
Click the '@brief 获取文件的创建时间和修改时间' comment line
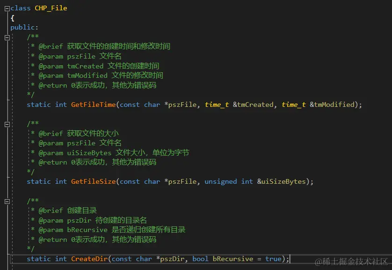pos(100,46)
